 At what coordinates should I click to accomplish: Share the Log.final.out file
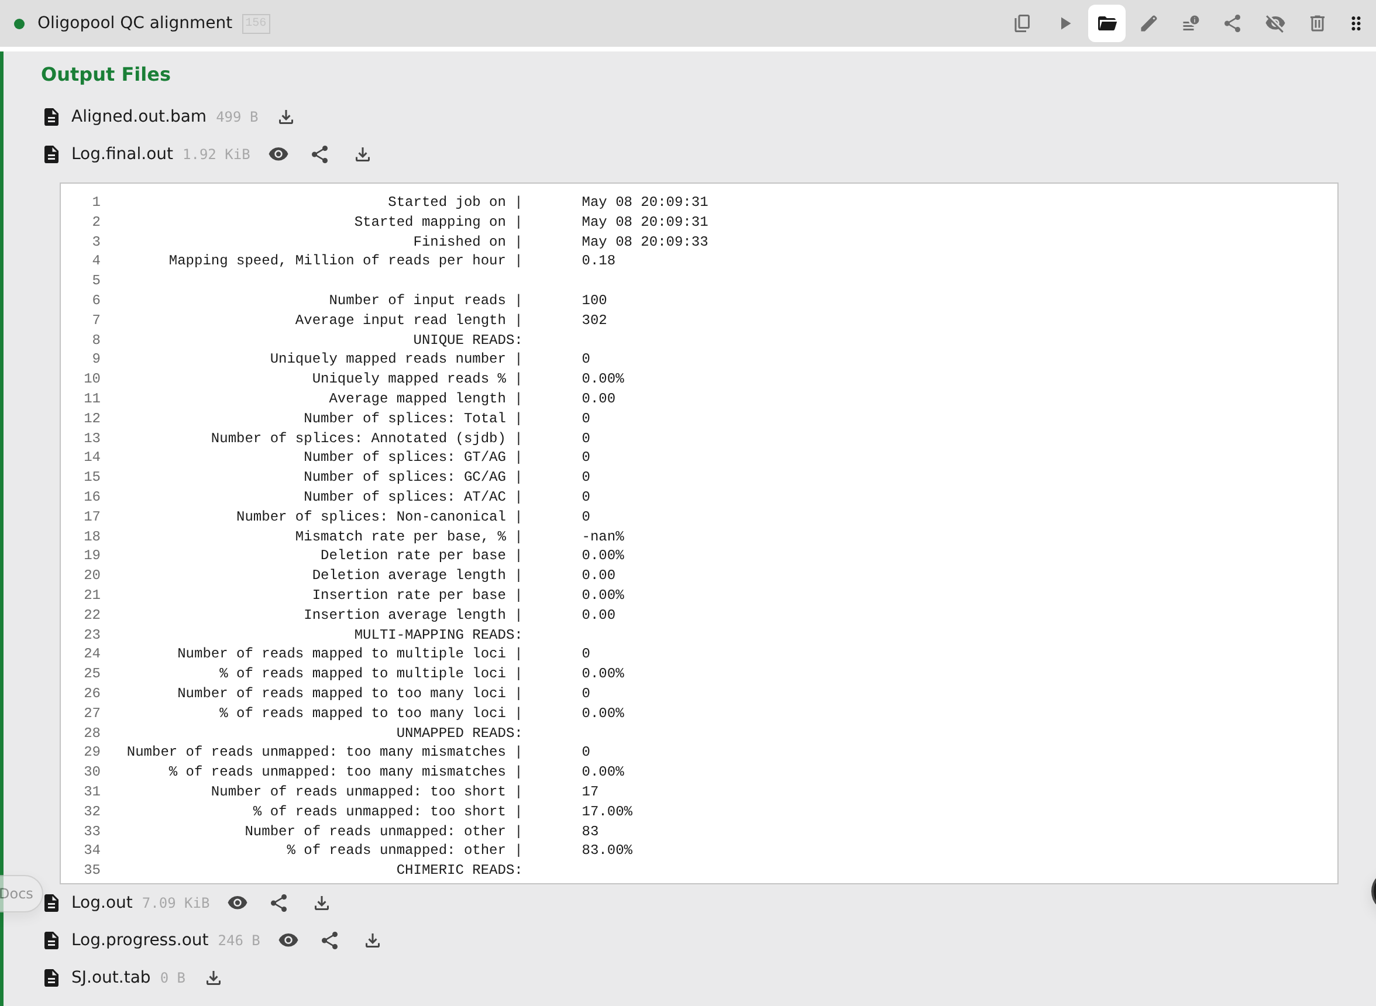[x=320, y=154]
